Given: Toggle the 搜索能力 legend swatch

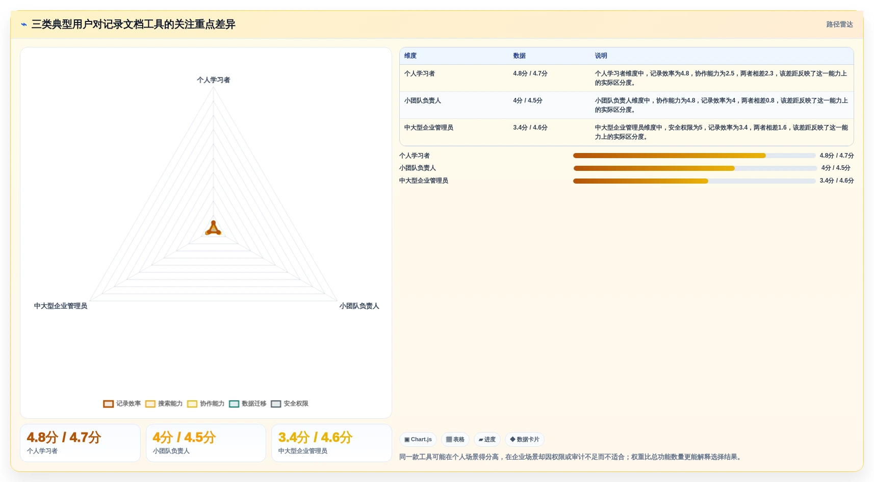Looking at the screenshot, I should 150,404.
